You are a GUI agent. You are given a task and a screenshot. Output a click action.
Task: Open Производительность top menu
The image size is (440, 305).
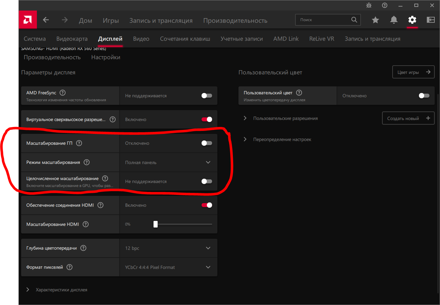pos(235,20)
